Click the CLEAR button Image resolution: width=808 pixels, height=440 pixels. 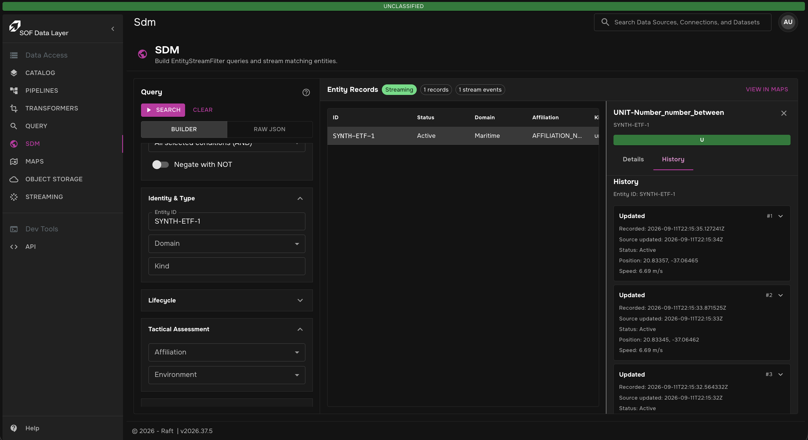tap(203, 110)
